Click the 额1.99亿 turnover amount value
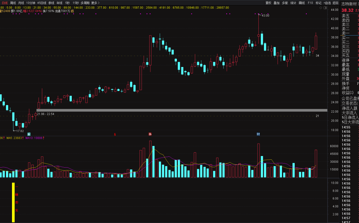 pos(17,11)
